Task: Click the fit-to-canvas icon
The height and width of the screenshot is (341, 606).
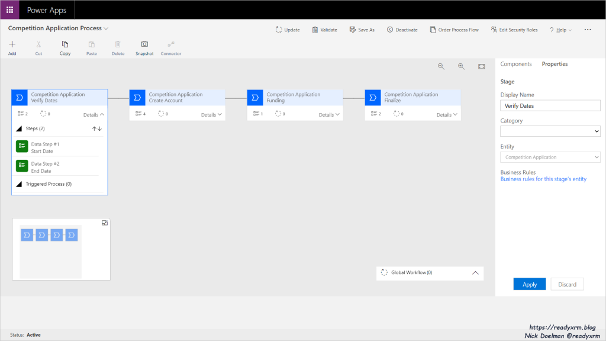Action: (x=482, y=67)
